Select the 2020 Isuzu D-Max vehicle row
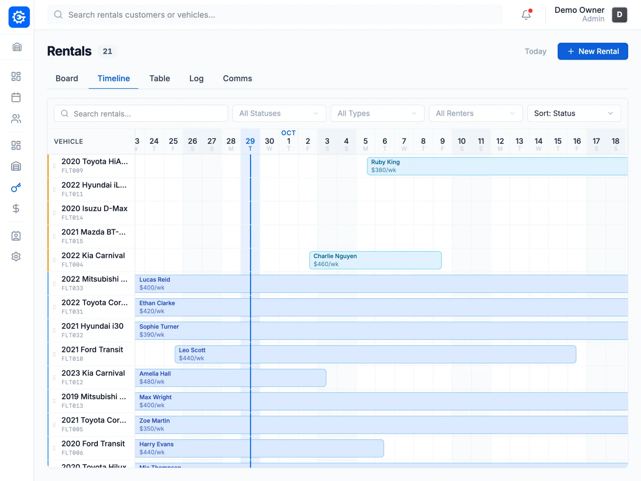 (91, 213)
